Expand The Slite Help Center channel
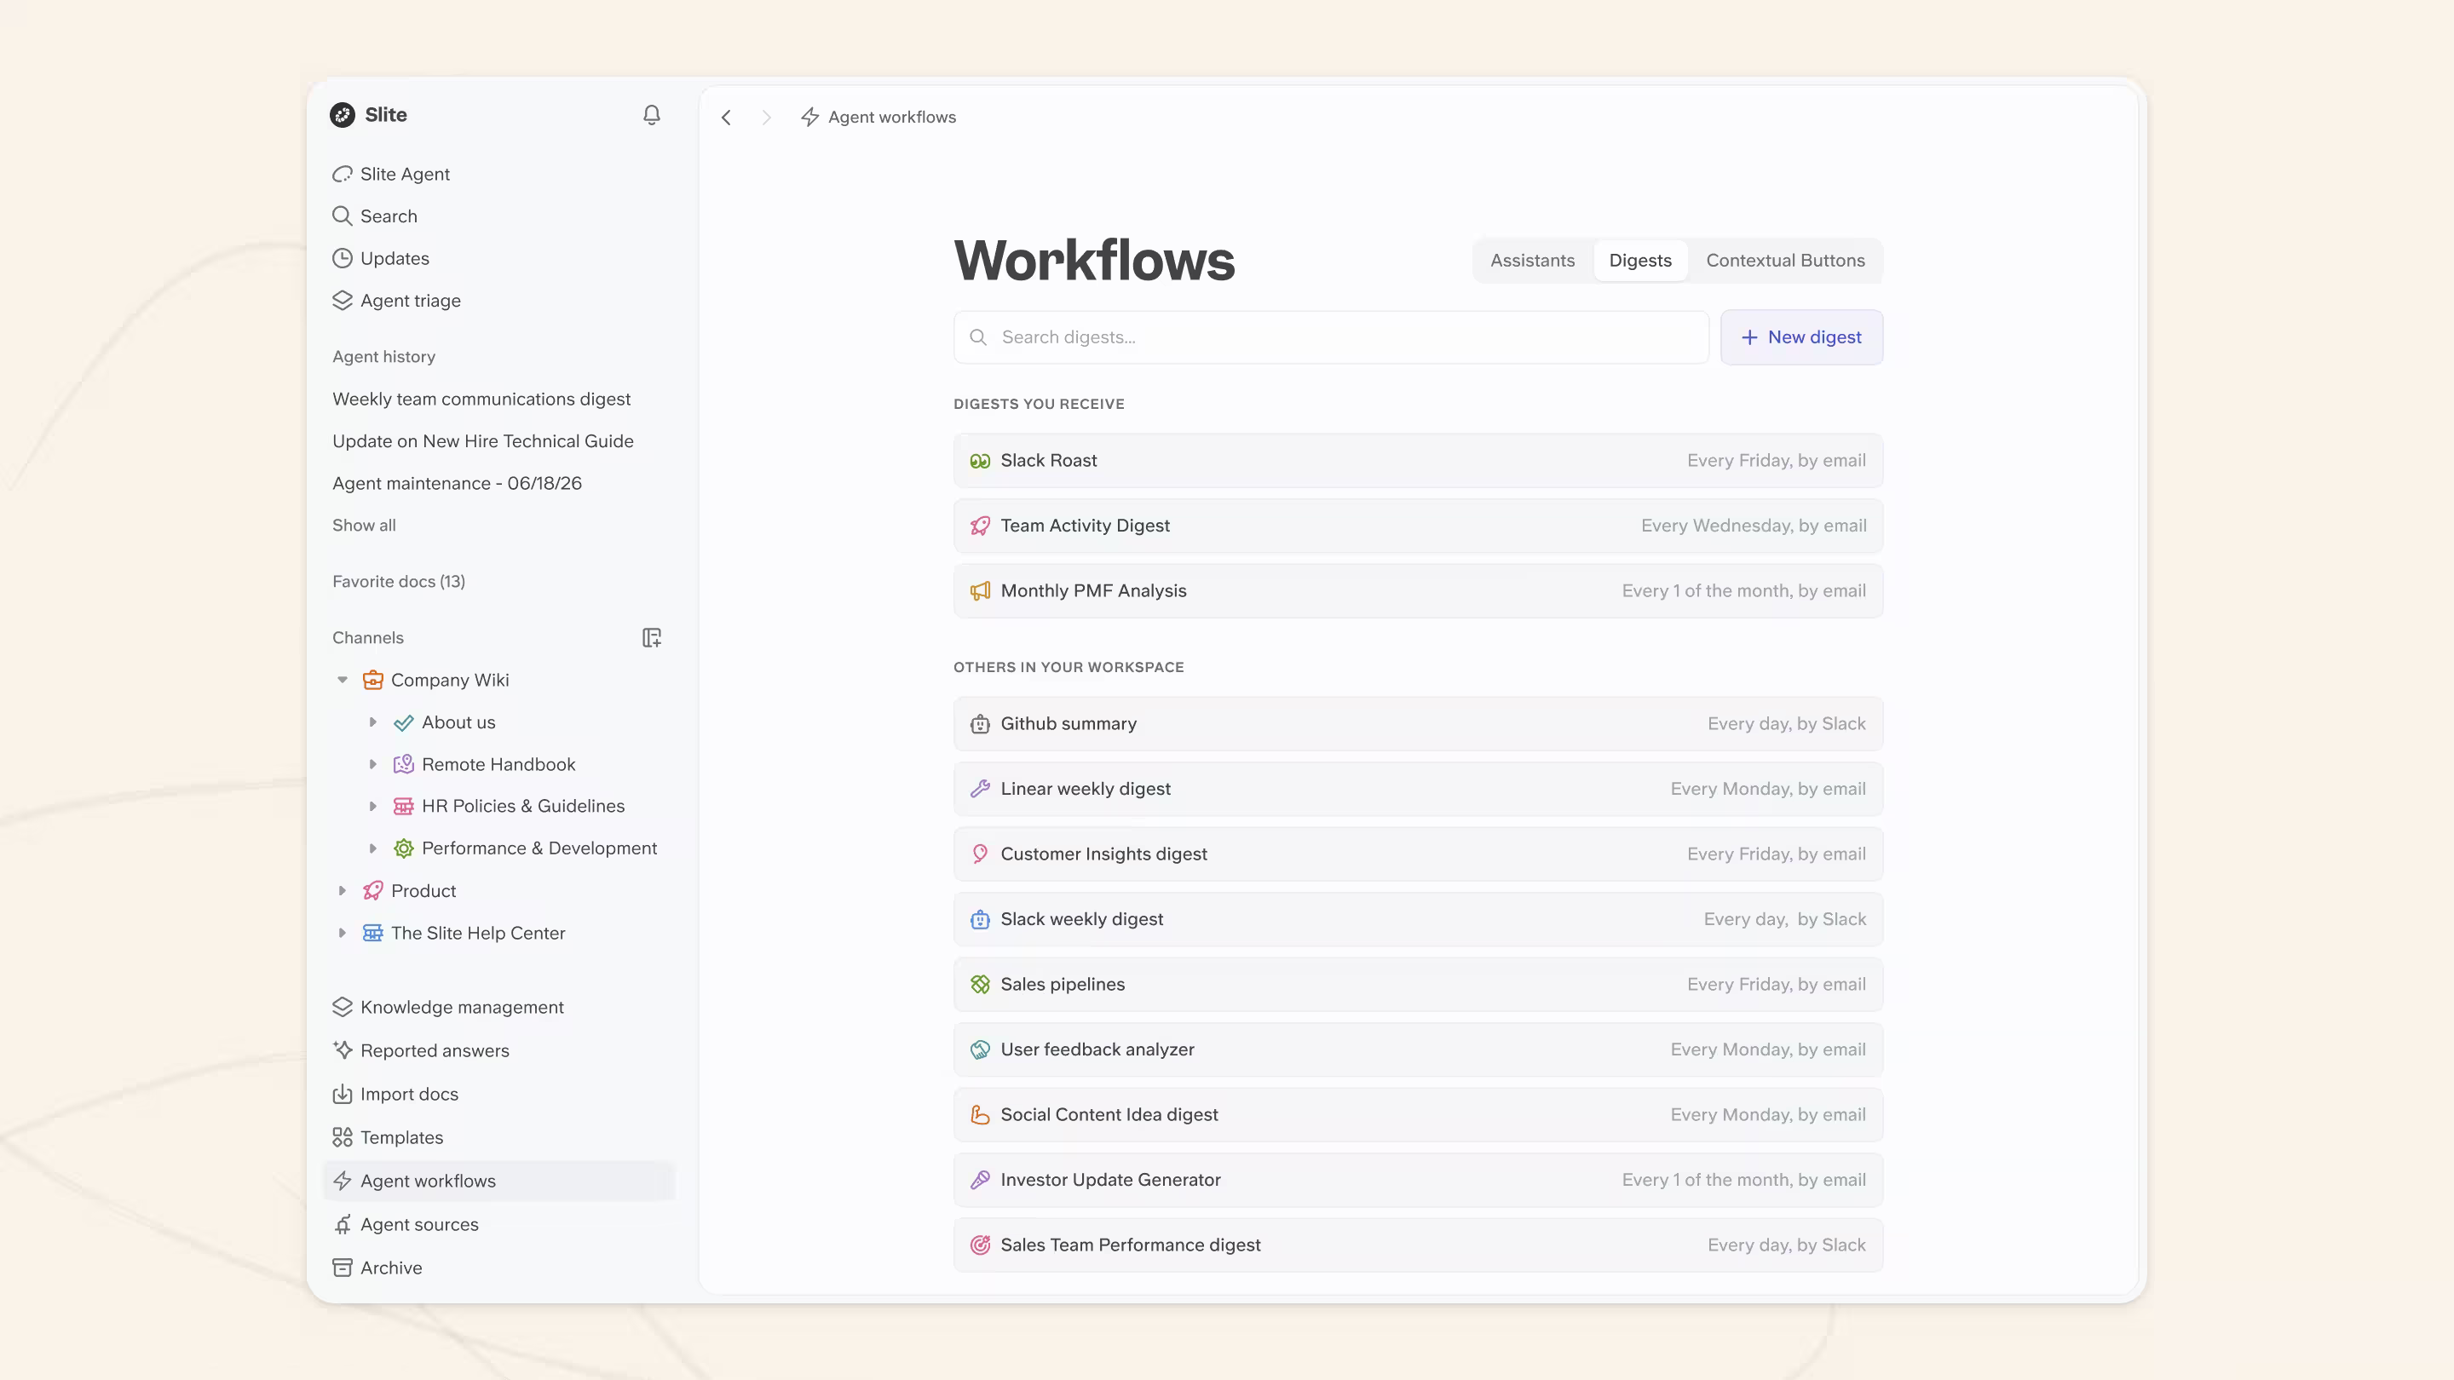The height and width of the screenshot is (1380, 2454). click(342, 934)
